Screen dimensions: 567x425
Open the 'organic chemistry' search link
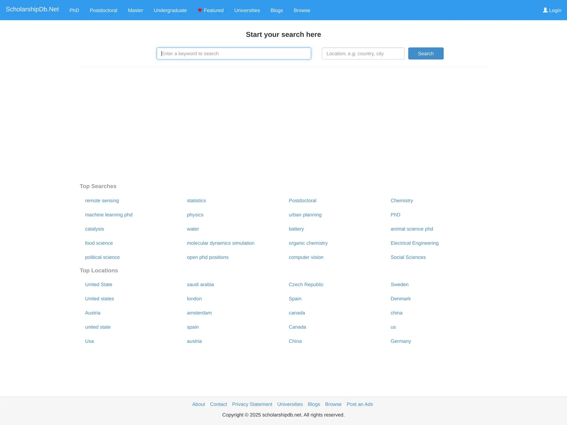click(308, 243)
